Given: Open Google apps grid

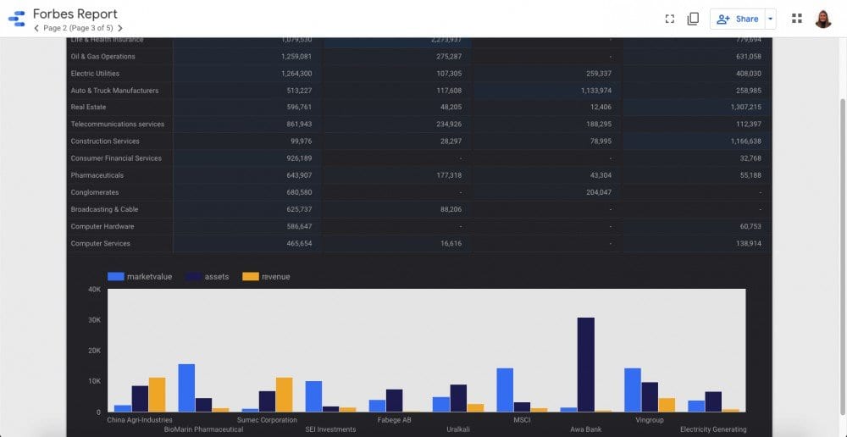Looking at the screenshot, I should pos(797,19).
